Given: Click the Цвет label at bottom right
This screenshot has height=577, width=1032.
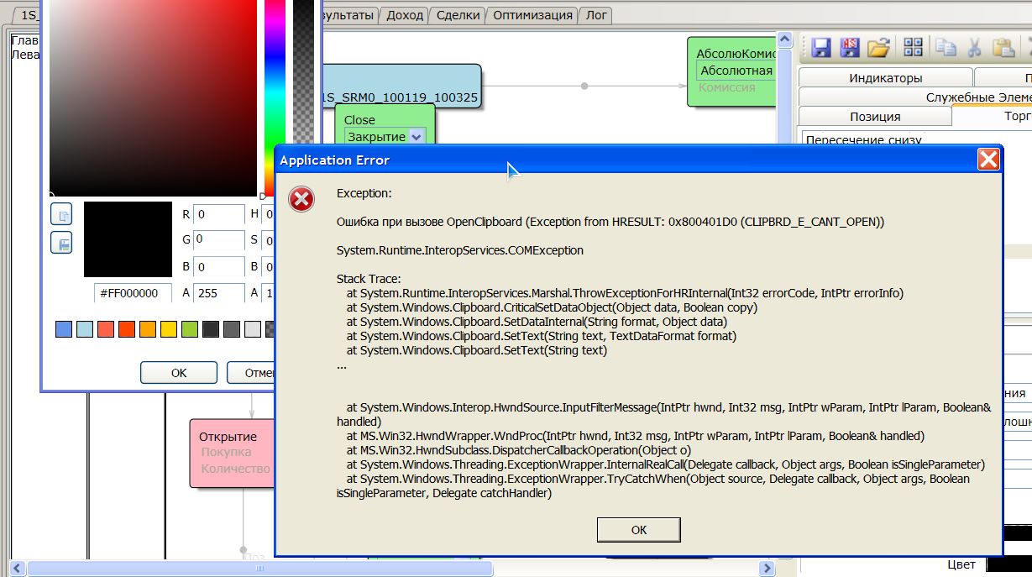Looking at the screenshot, I should pyautogui.click(x=962, y=564).
